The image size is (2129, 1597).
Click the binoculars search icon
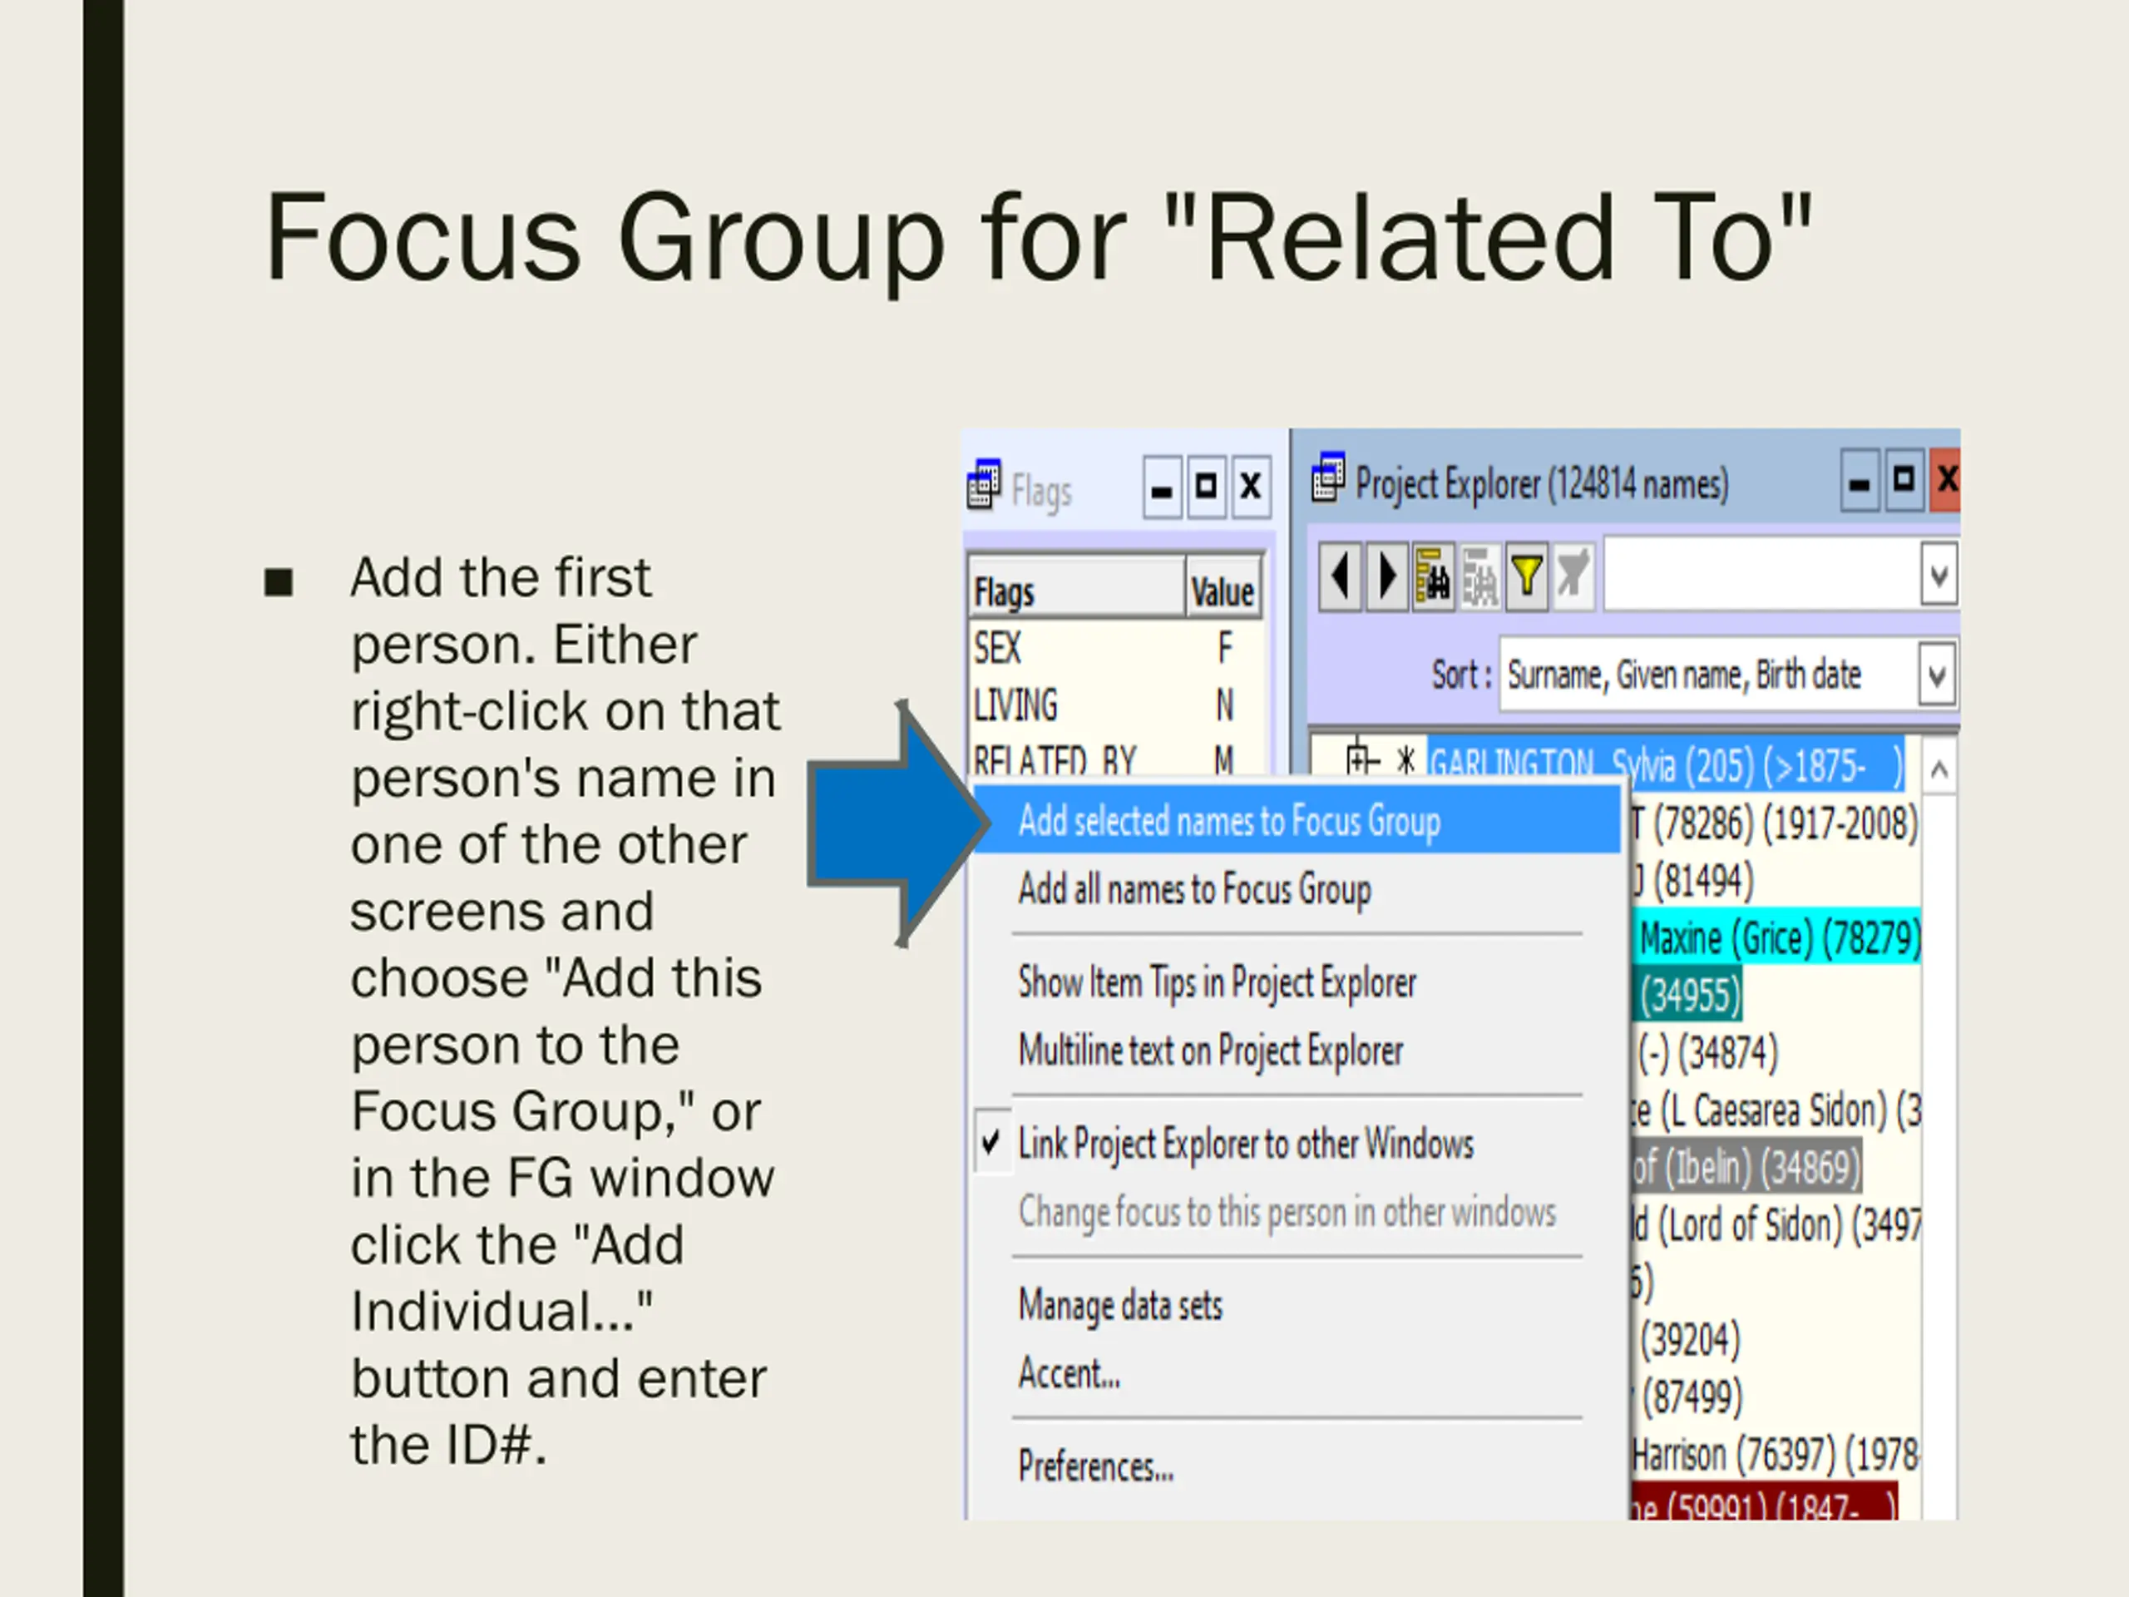[x=1433, y=576]
